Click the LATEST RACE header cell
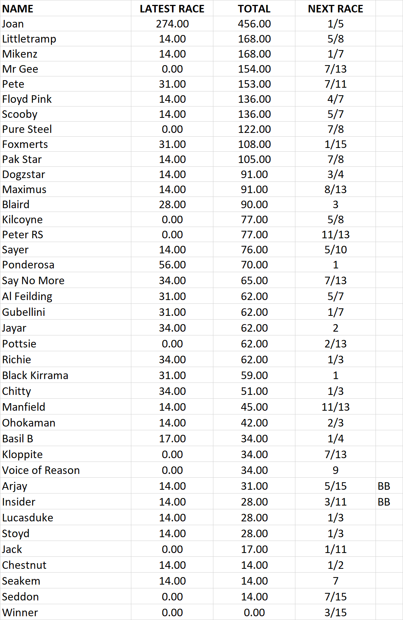Image resolution: width=403 pixels, height=620 pixels. [172, 8]
